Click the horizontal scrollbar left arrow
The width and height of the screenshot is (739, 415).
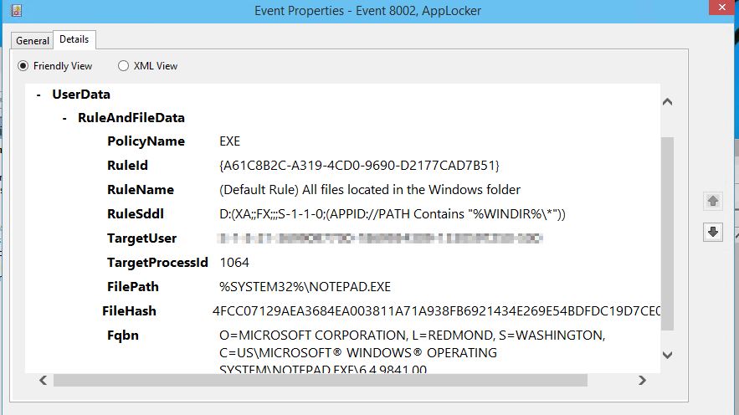tap(42, 381)
